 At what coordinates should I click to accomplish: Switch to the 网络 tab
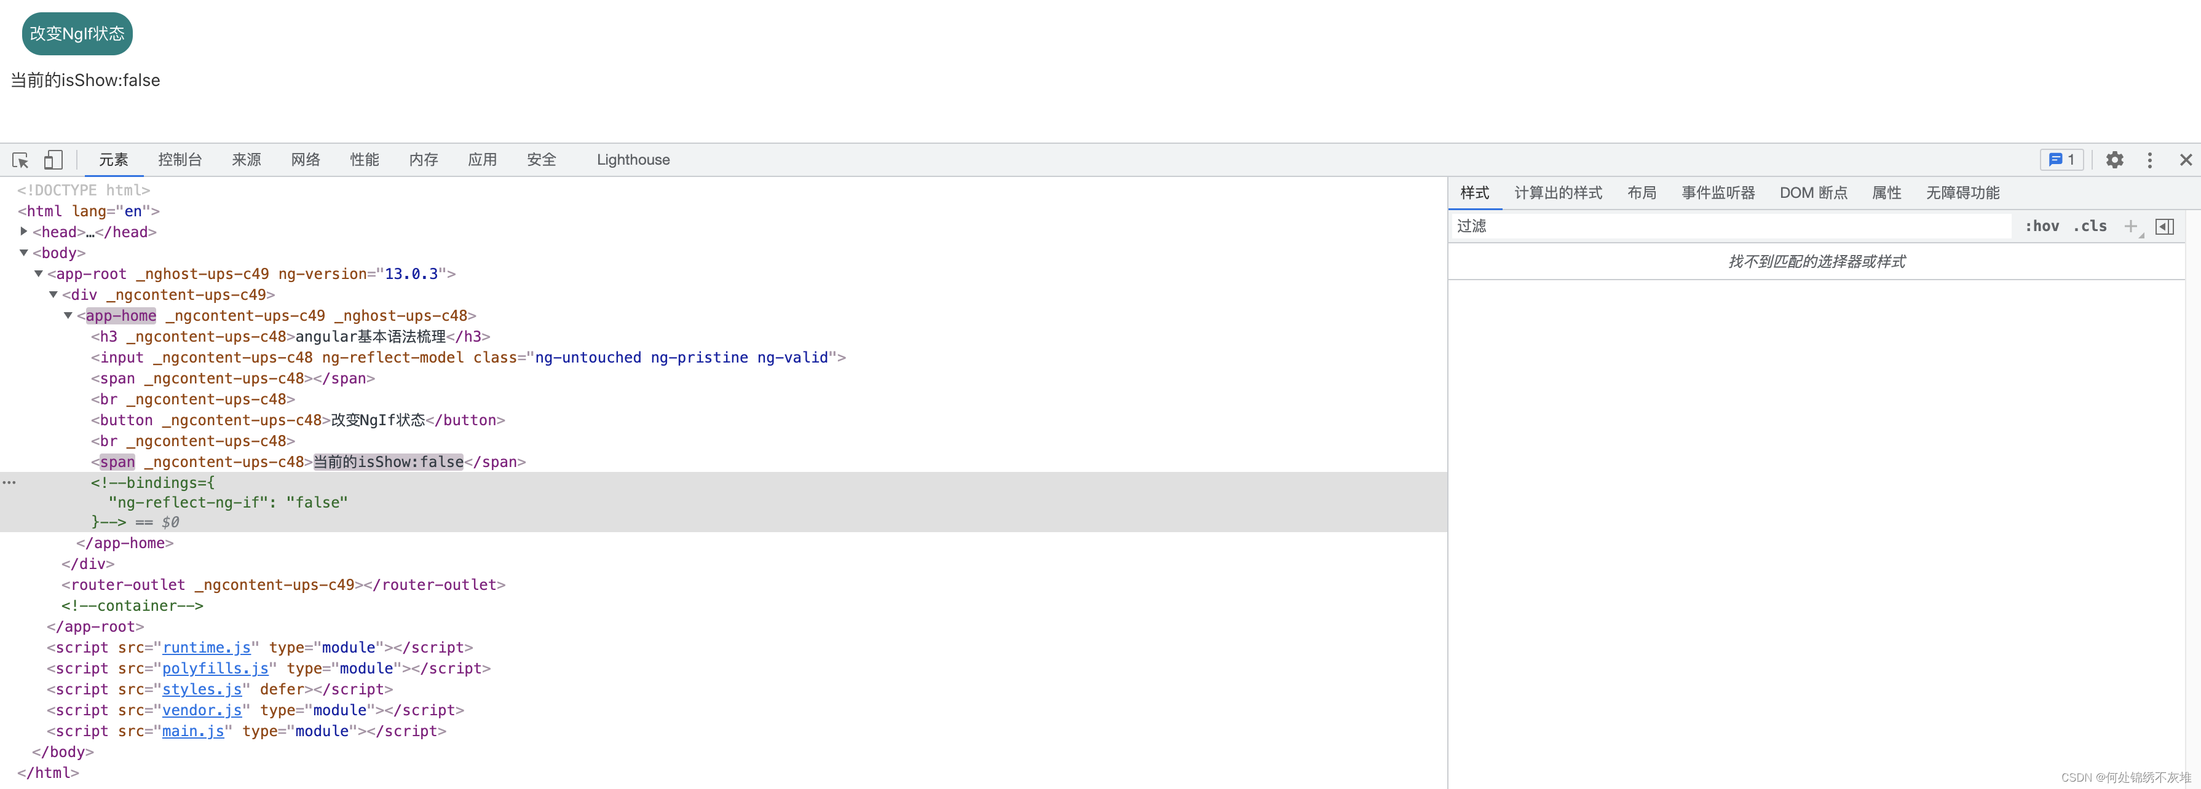click(x=306, y=160)
